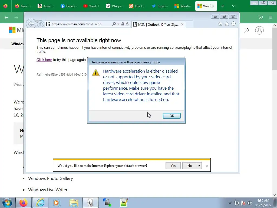Click the search magnifier in IE address bar
Image resolution: width=277 pixels, height=208 pixels.
pyautogui.click(x=114, y=24)
